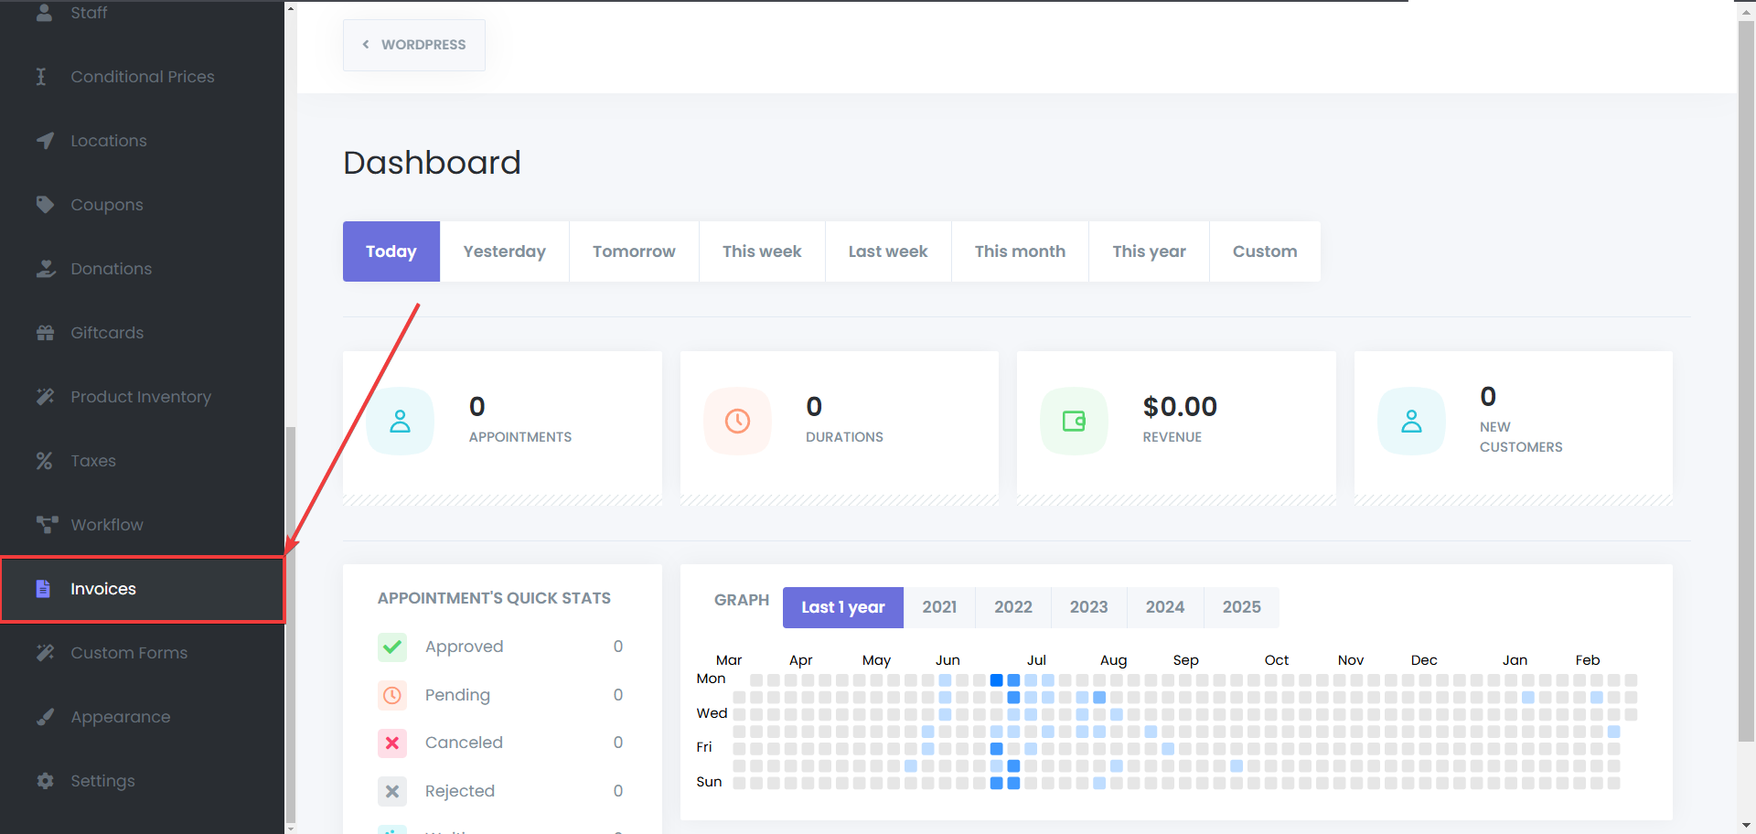Open Product Inventory in sidebar

pyautogui.click(x=141, y=397)
